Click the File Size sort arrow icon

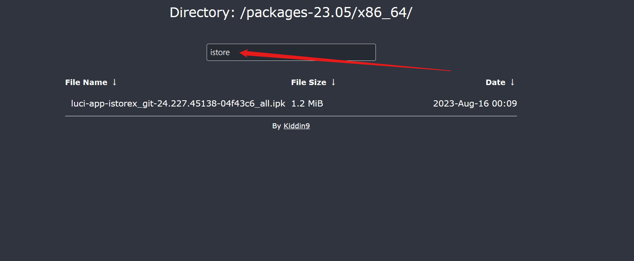coord(333,82)
